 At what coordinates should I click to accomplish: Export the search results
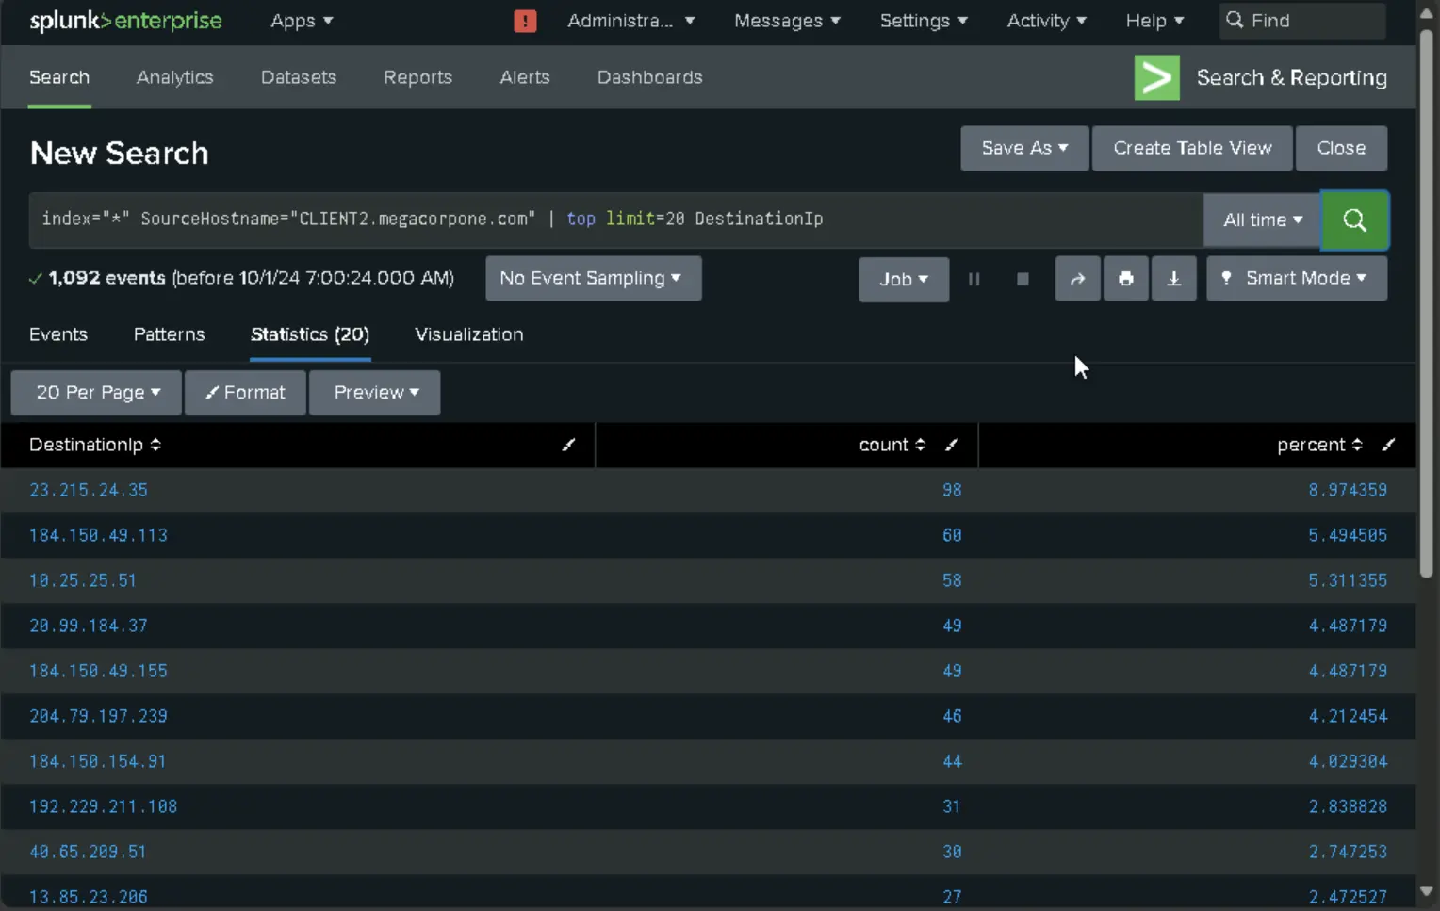click(1173, 279)
